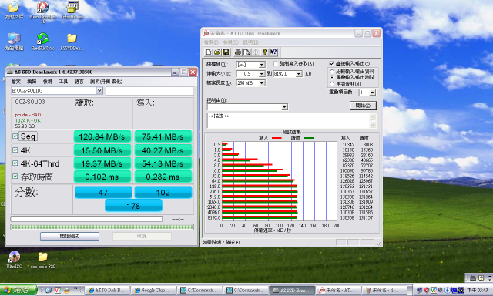This screenshot has height=296, width=493.
Task: Click the context help arrow-question icon
Action: click(x=273, y=52)
